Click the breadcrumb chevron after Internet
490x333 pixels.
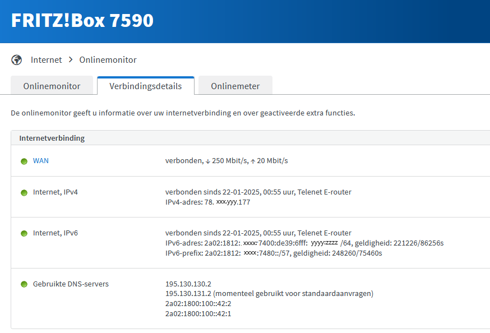[x=71, y=60]
